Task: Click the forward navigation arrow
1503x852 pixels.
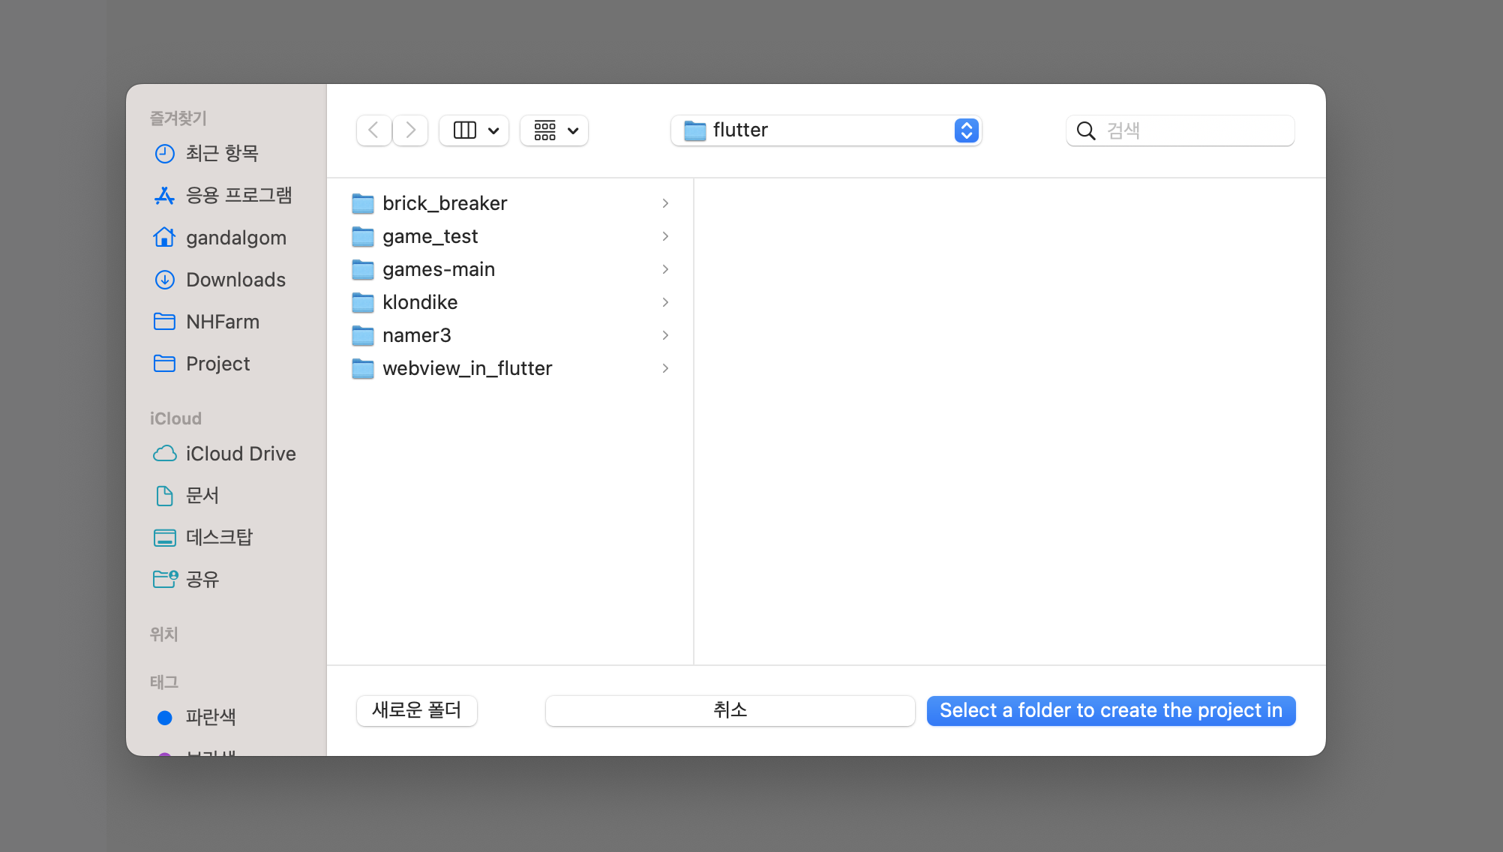Action: pyautogui.click(x=410, y=130)
